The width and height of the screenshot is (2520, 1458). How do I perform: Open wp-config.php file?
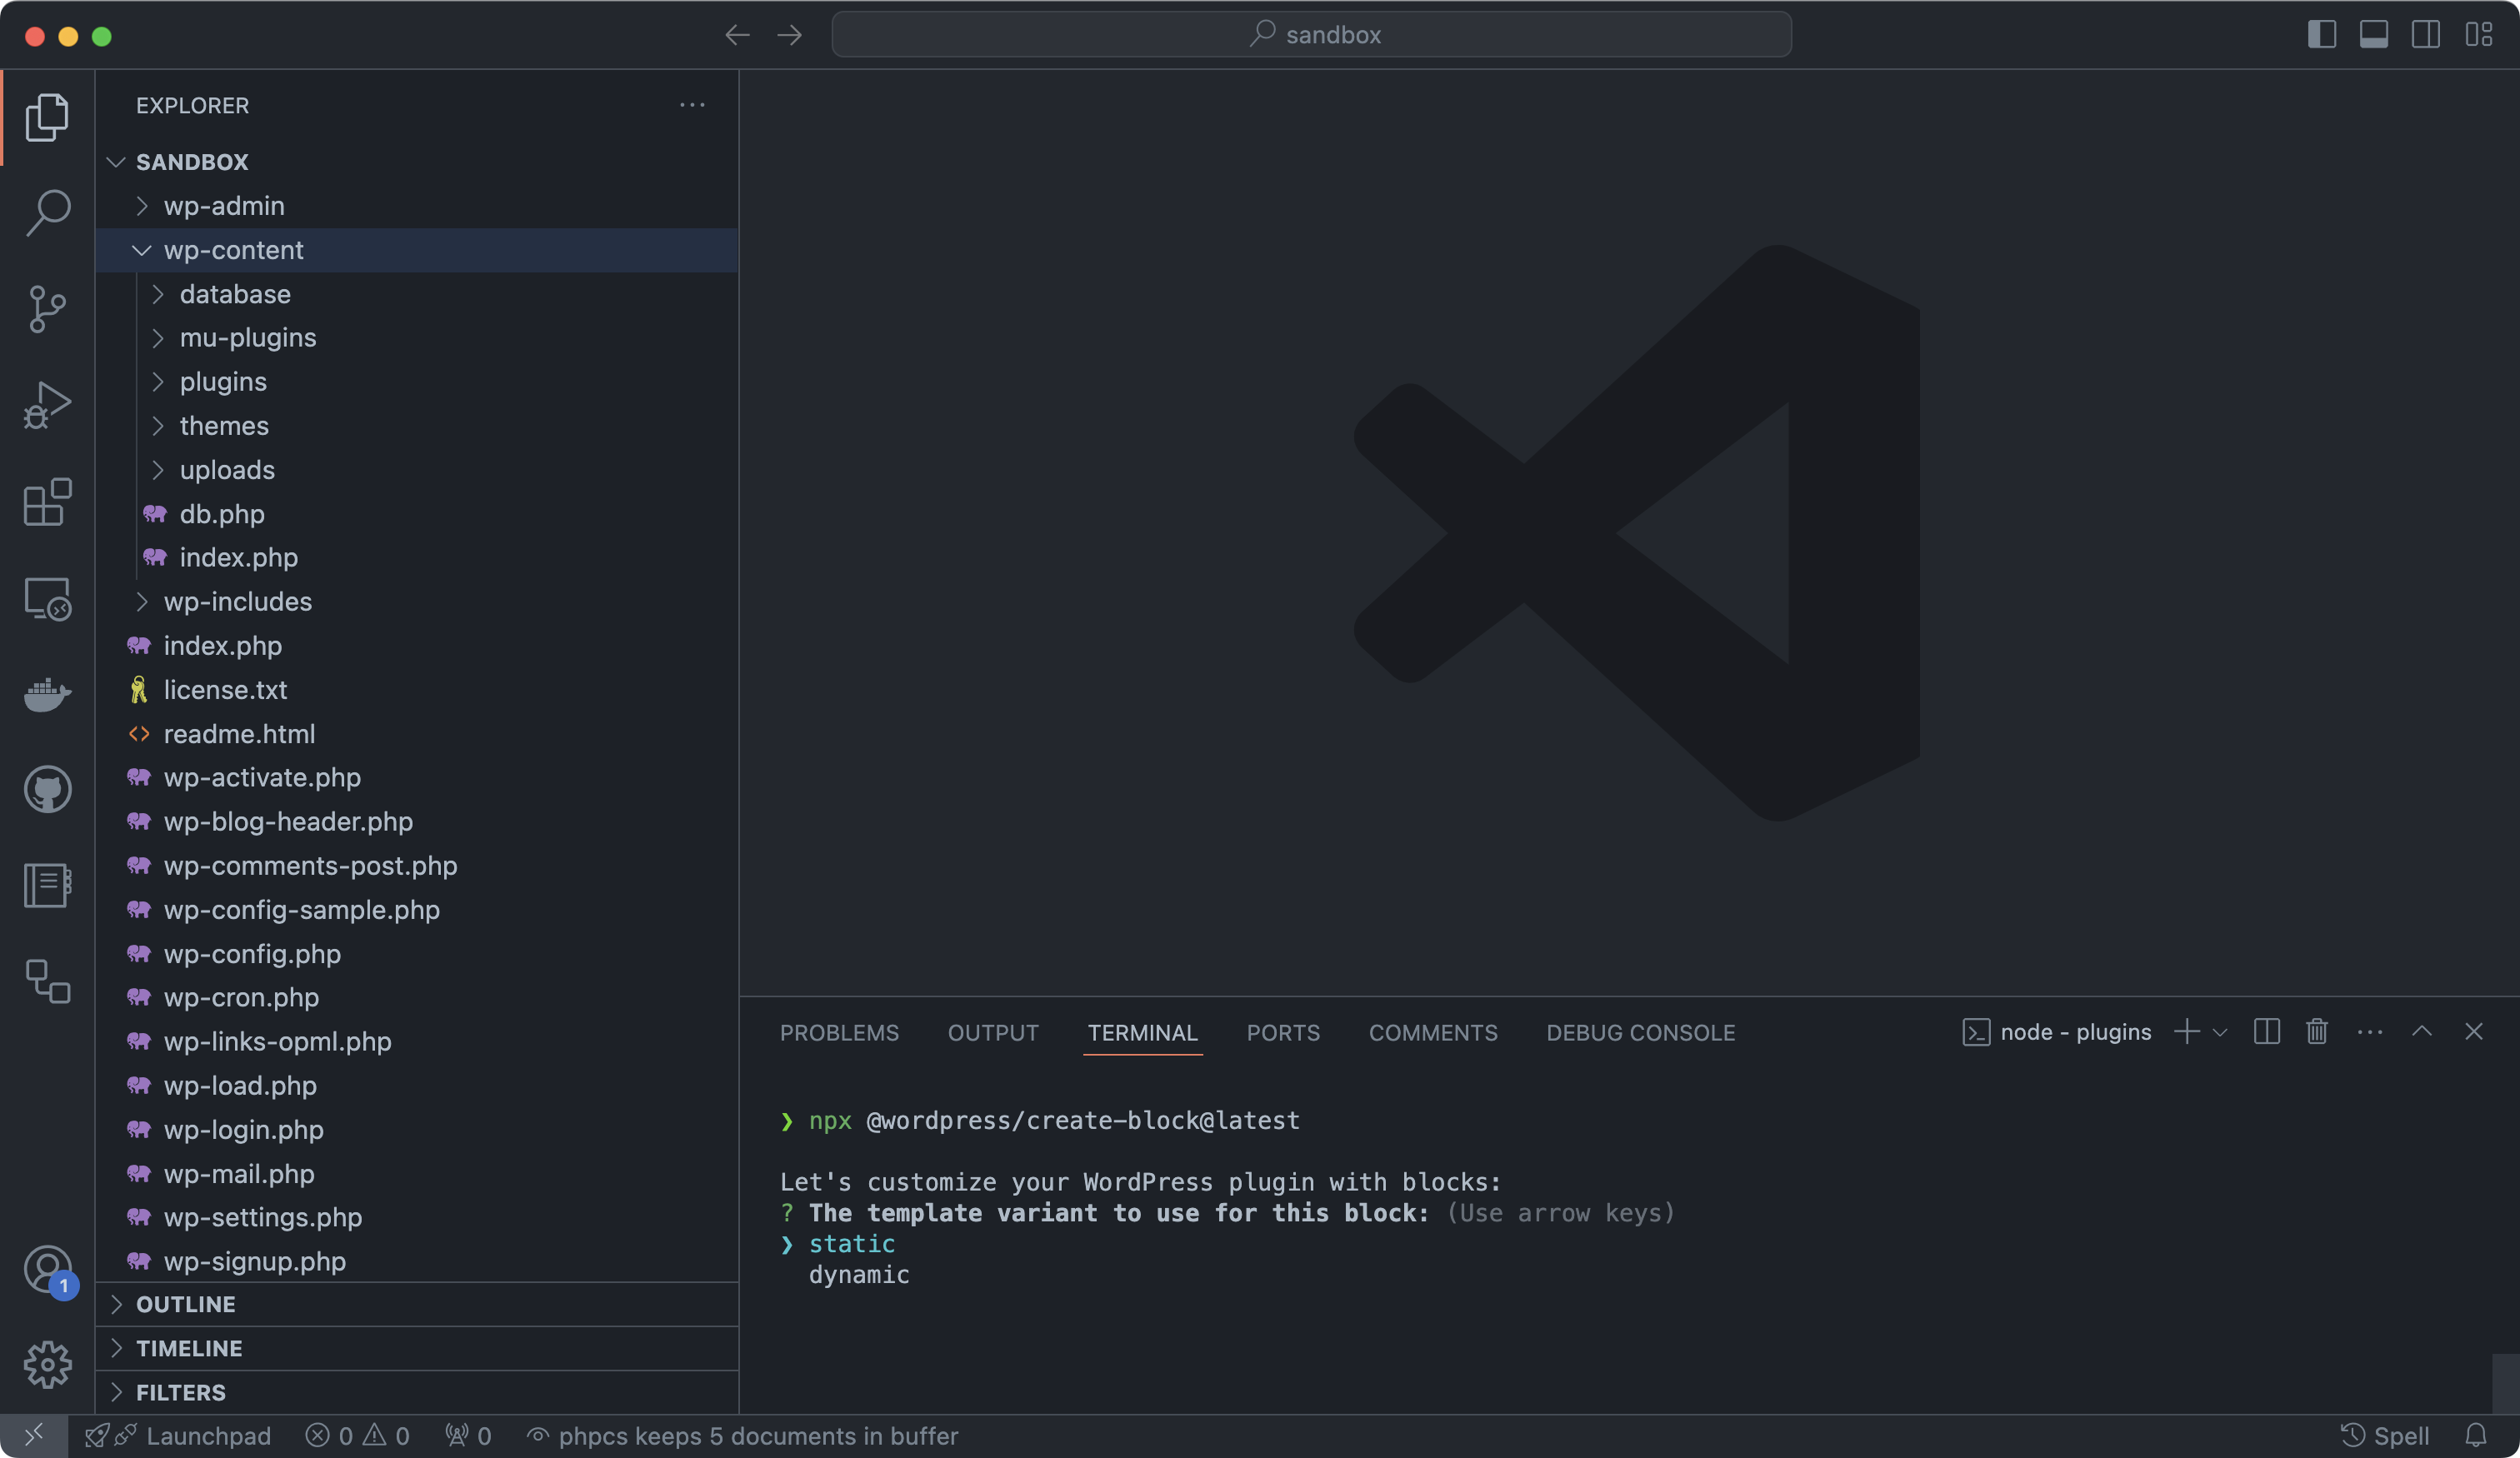(417, 954)
